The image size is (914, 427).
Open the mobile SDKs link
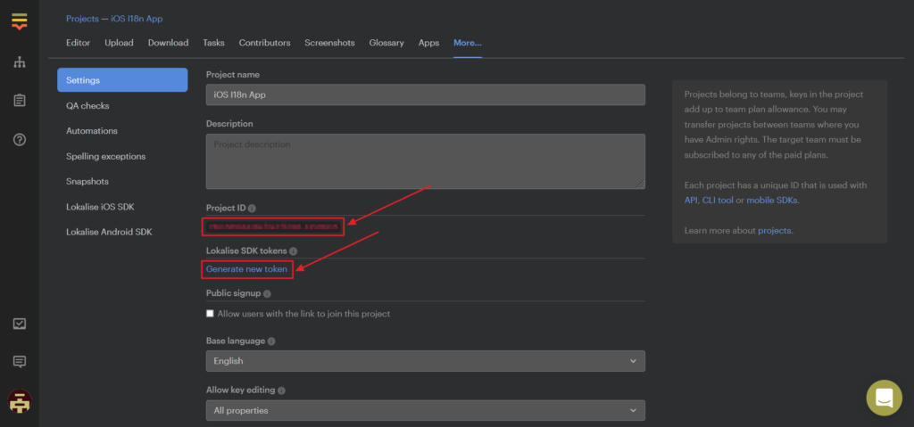click(x=772, y=200)
